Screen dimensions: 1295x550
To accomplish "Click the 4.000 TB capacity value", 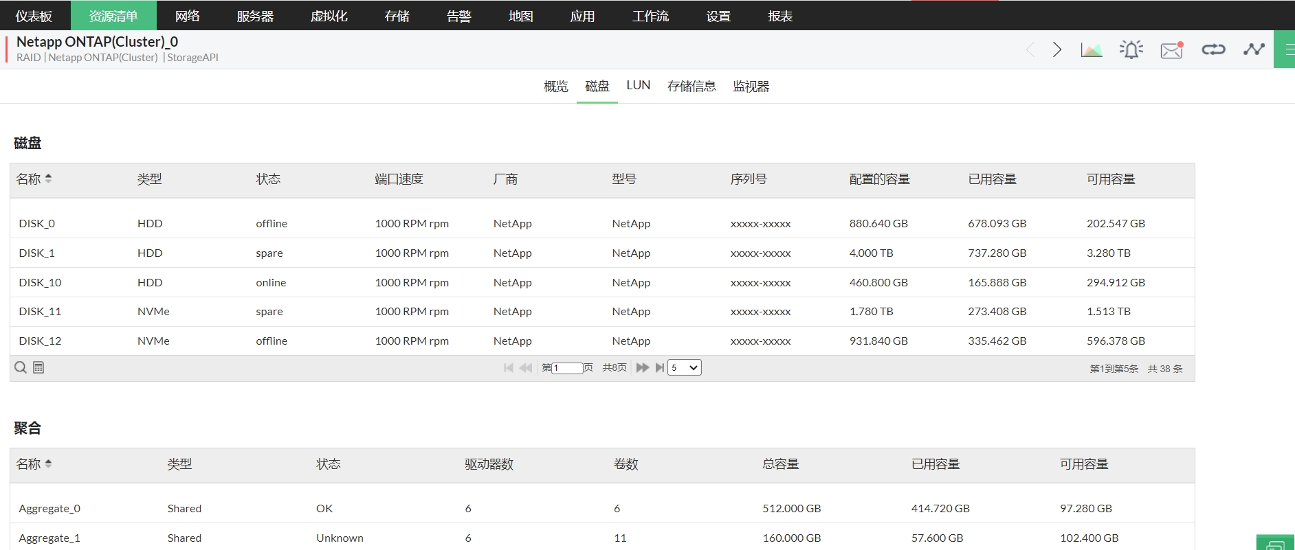I will point(871,253).
